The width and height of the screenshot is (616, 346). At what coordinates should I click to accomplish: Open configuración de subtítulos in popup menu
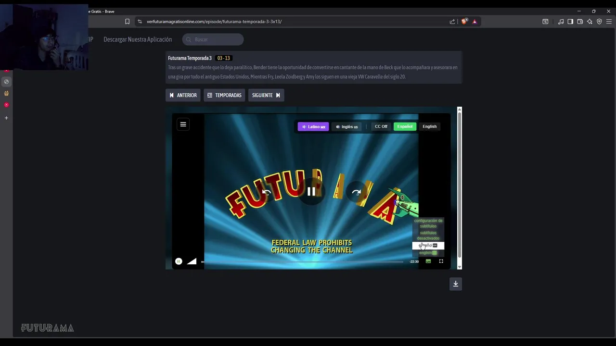pyautogui.click(x=428, y=223)
